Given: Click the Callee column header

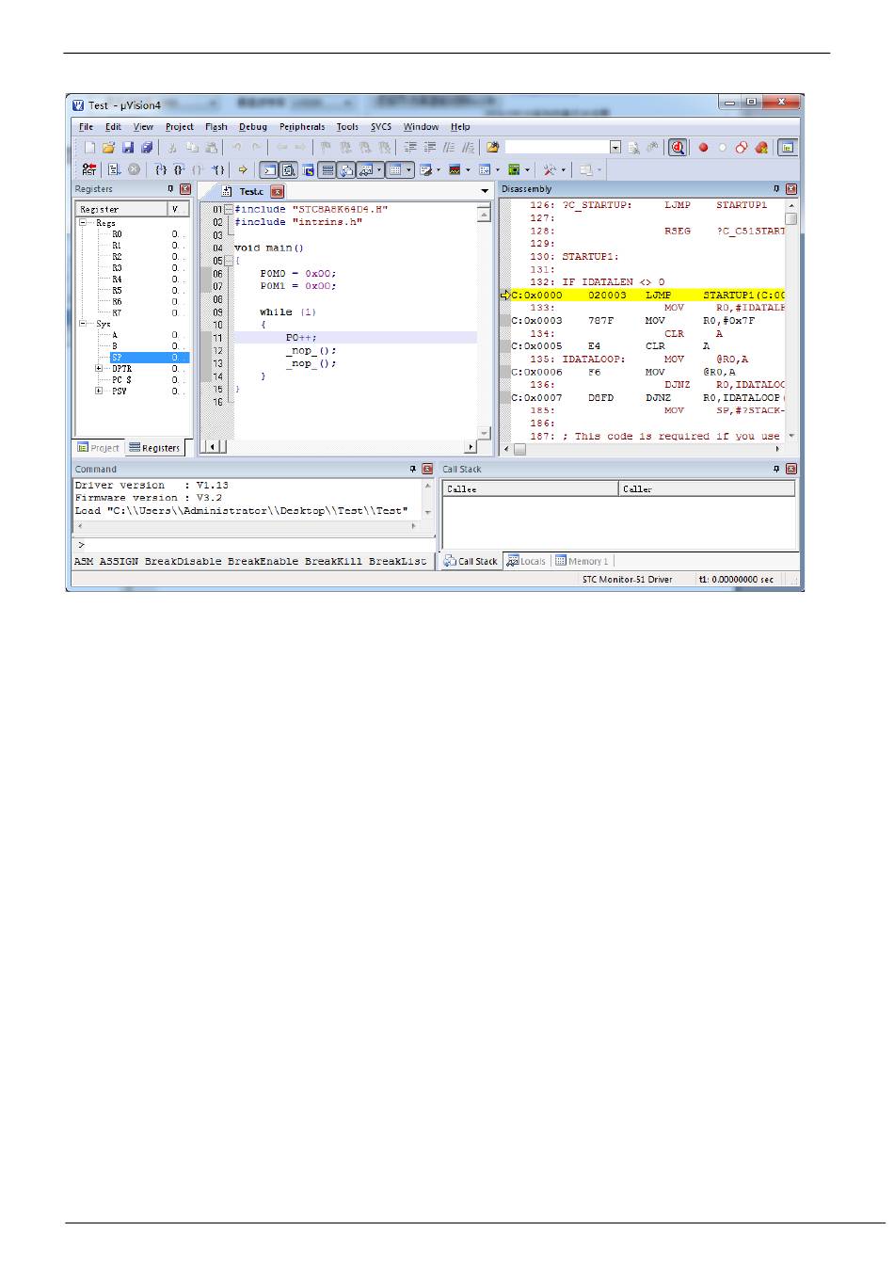Looking at the screenshot, I should (x=530, y=488).
